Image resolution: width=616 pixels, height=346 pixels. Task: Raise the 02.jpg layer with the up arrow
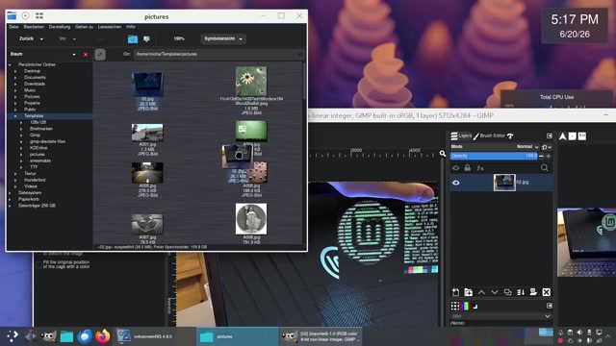481,292
